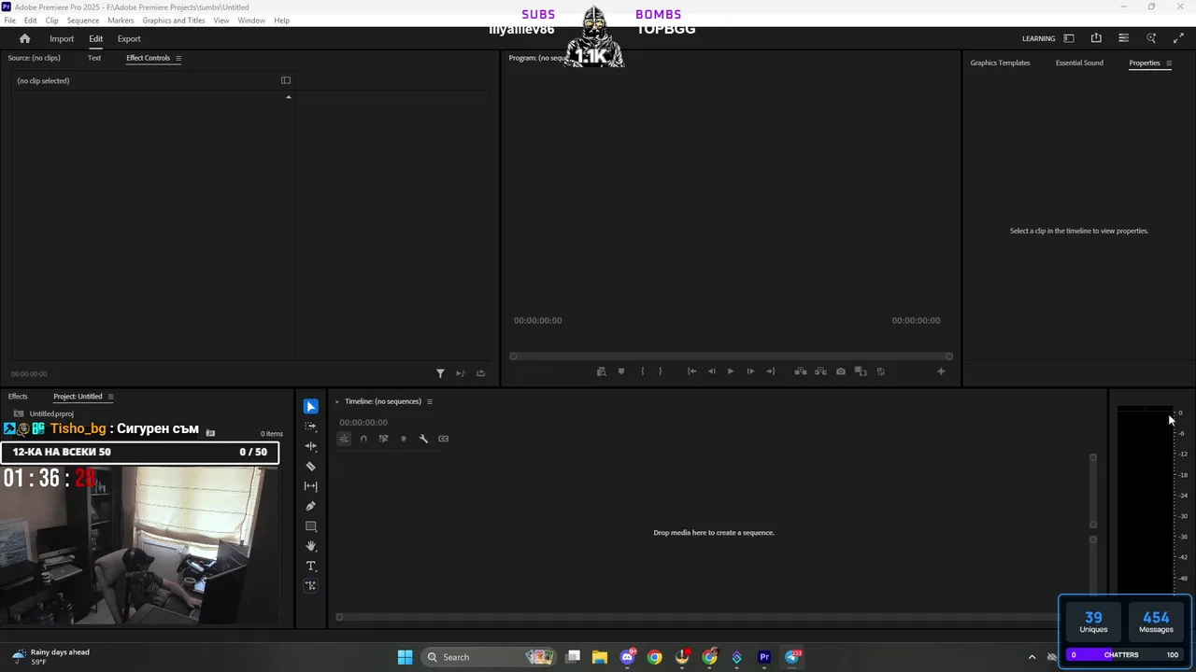Toggle comparison view in Program monitor
1196x672 pixels.
(x=861, y=371)
